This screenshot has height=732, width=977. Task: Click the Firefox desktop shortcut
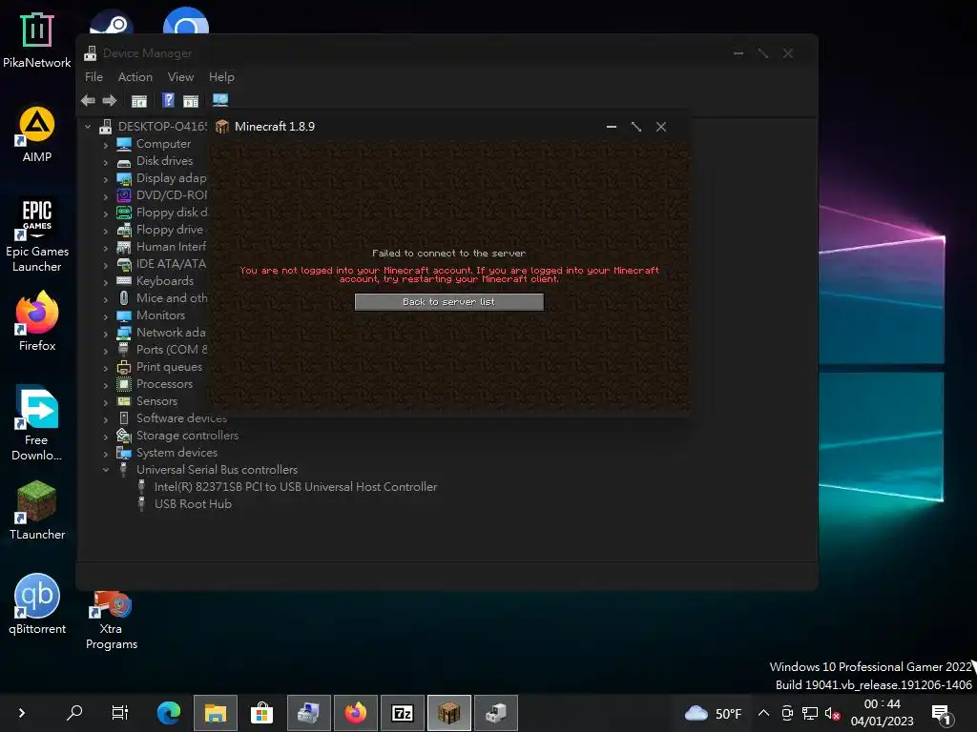pyautogui.click(x=37, y=322)
